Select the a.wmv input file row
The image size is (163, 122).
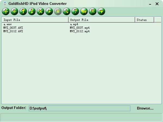pyautogui.click(x=8, y=24)
